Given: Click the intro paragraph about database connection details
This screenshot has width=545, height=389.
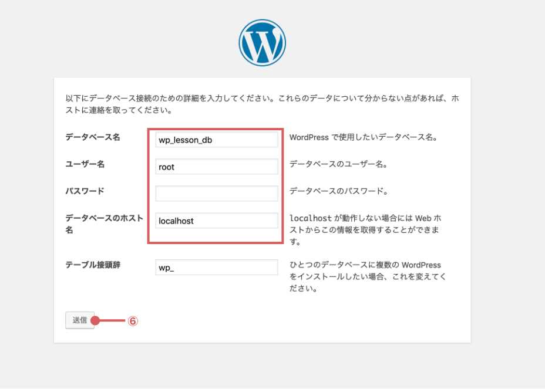Looking at the screenshot, I should [262, 104].
